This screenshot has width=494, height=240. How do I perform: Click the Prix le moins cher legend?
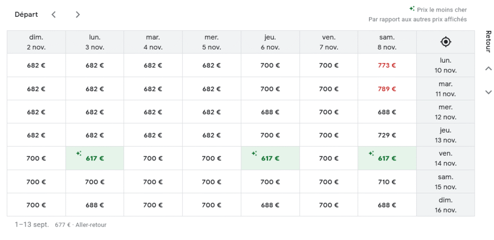click(438, 10)
